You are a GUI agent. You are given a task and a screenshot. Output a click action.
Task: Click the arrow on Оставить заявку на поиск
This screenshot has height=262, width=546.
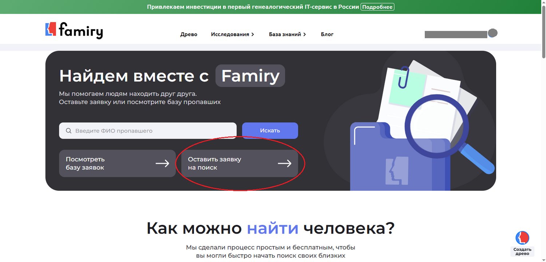pos(285,163)
